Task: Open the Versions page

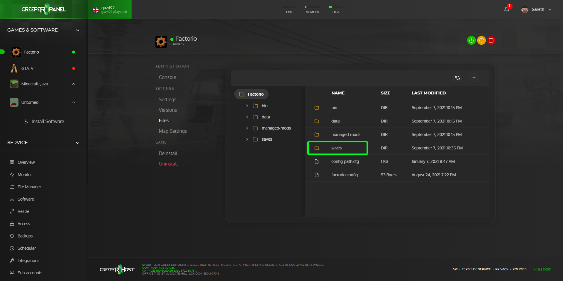Action: (x=168, y=110)
